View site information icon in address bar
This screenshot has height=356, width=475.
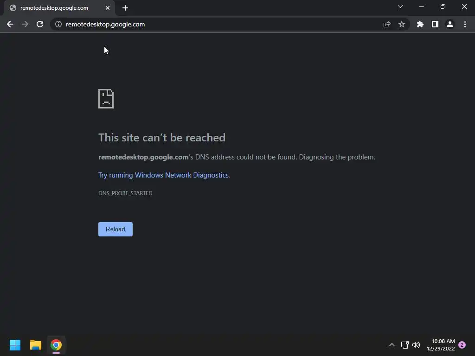58,24
